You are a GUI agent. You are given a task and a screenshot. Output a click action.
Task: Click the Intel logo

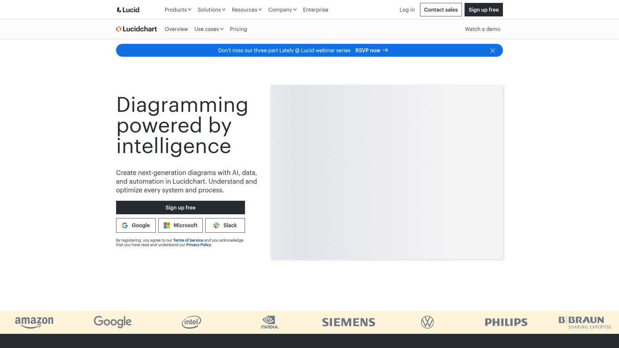[191, 322]
